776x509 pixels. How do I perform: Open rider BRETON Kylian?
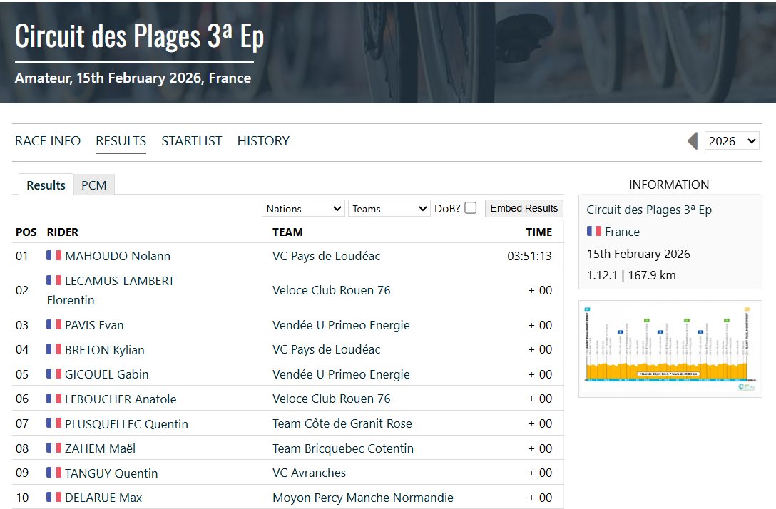(x=104, y=350)
